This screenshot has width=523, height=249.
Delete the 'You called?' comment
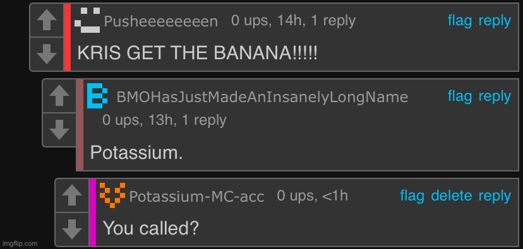[x=451, y=196]
